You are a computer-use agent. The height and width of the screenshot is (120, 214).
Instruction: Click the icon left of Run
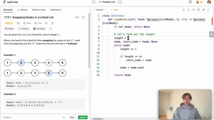click(x=64, y=117)
